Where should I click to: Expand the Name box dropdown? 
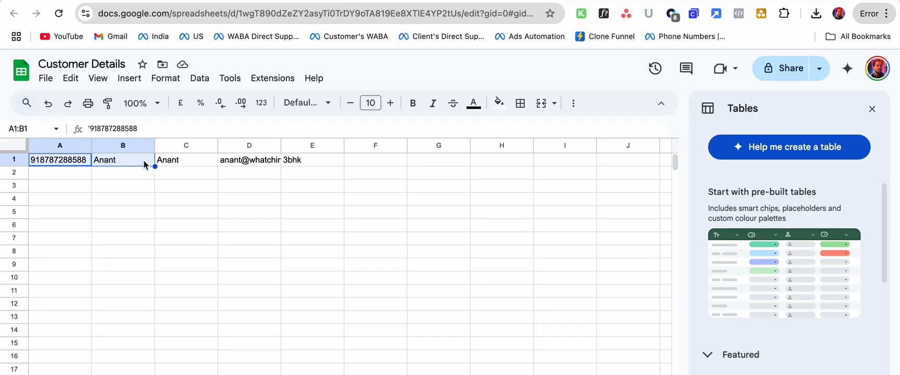[x=56, y=129]
